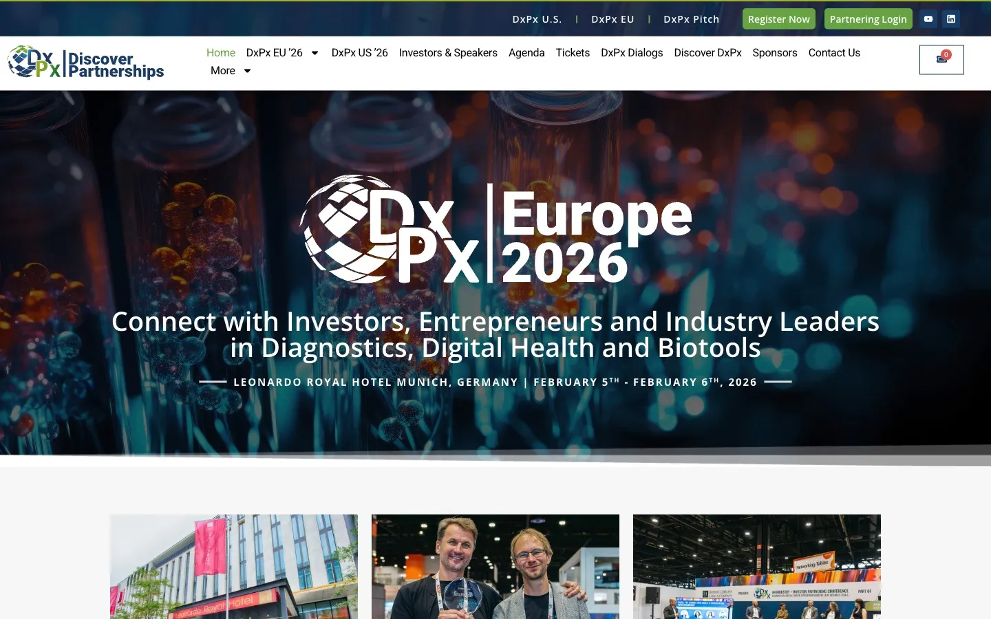This screenshot has height=619, width=991.
Task: Open the DxPx US '26 menu item
Action: pos(360,53)
